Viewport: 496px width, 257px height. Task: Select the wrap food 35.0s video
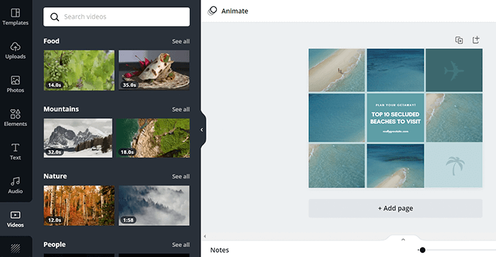pos(154,70)
